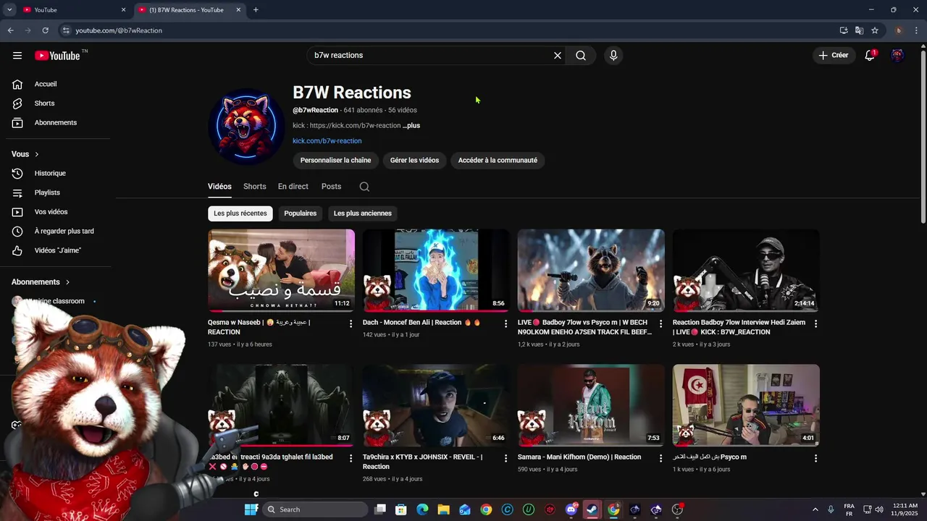Image resolution: width=927 pixels, height=521 pixels.
Task: Click 'Gérer les vidéos' button
Action: tap(414, 161)
